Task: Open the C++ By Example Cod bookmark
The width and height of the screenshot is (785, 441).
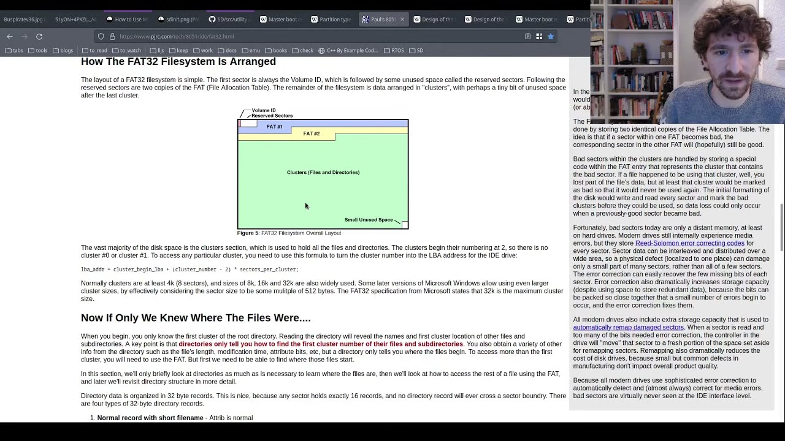Action: (x=348, y=51)
